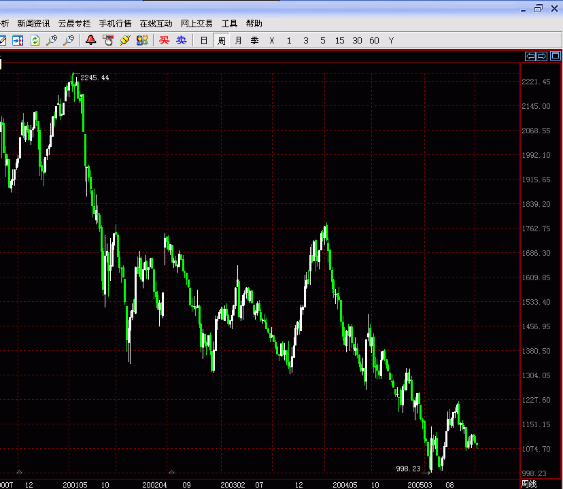
Task: Zoom in with magnifier plus icon
Action: (52, 40)
